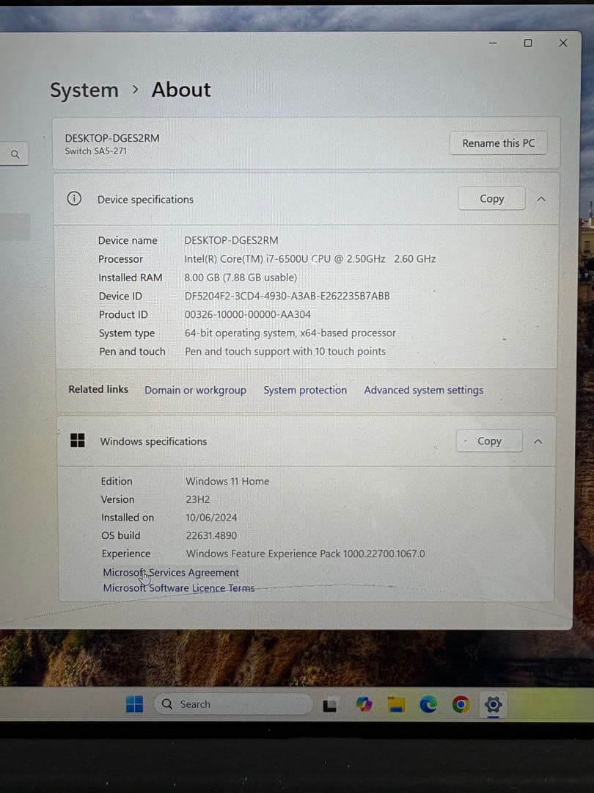Open search in the Settings sidebar
This screenshot has width=594, height=793.
[15, 154]
